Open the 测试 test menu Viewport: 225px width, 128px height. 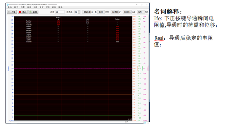[29, 7]
